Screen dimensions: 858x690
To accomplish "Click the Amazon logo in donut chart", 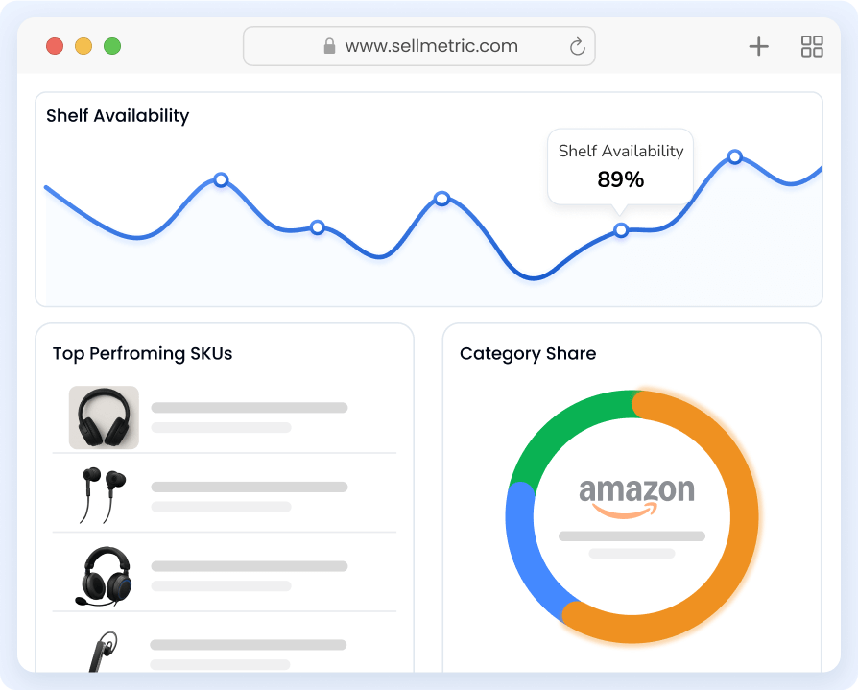I will click(636, 497).
